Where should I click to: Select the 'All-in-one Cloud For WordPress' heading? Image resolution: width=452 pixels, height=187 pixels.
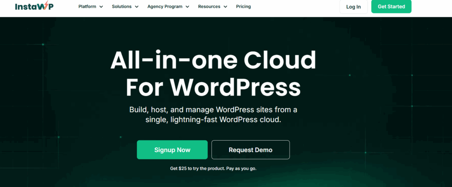click(213, 74)
